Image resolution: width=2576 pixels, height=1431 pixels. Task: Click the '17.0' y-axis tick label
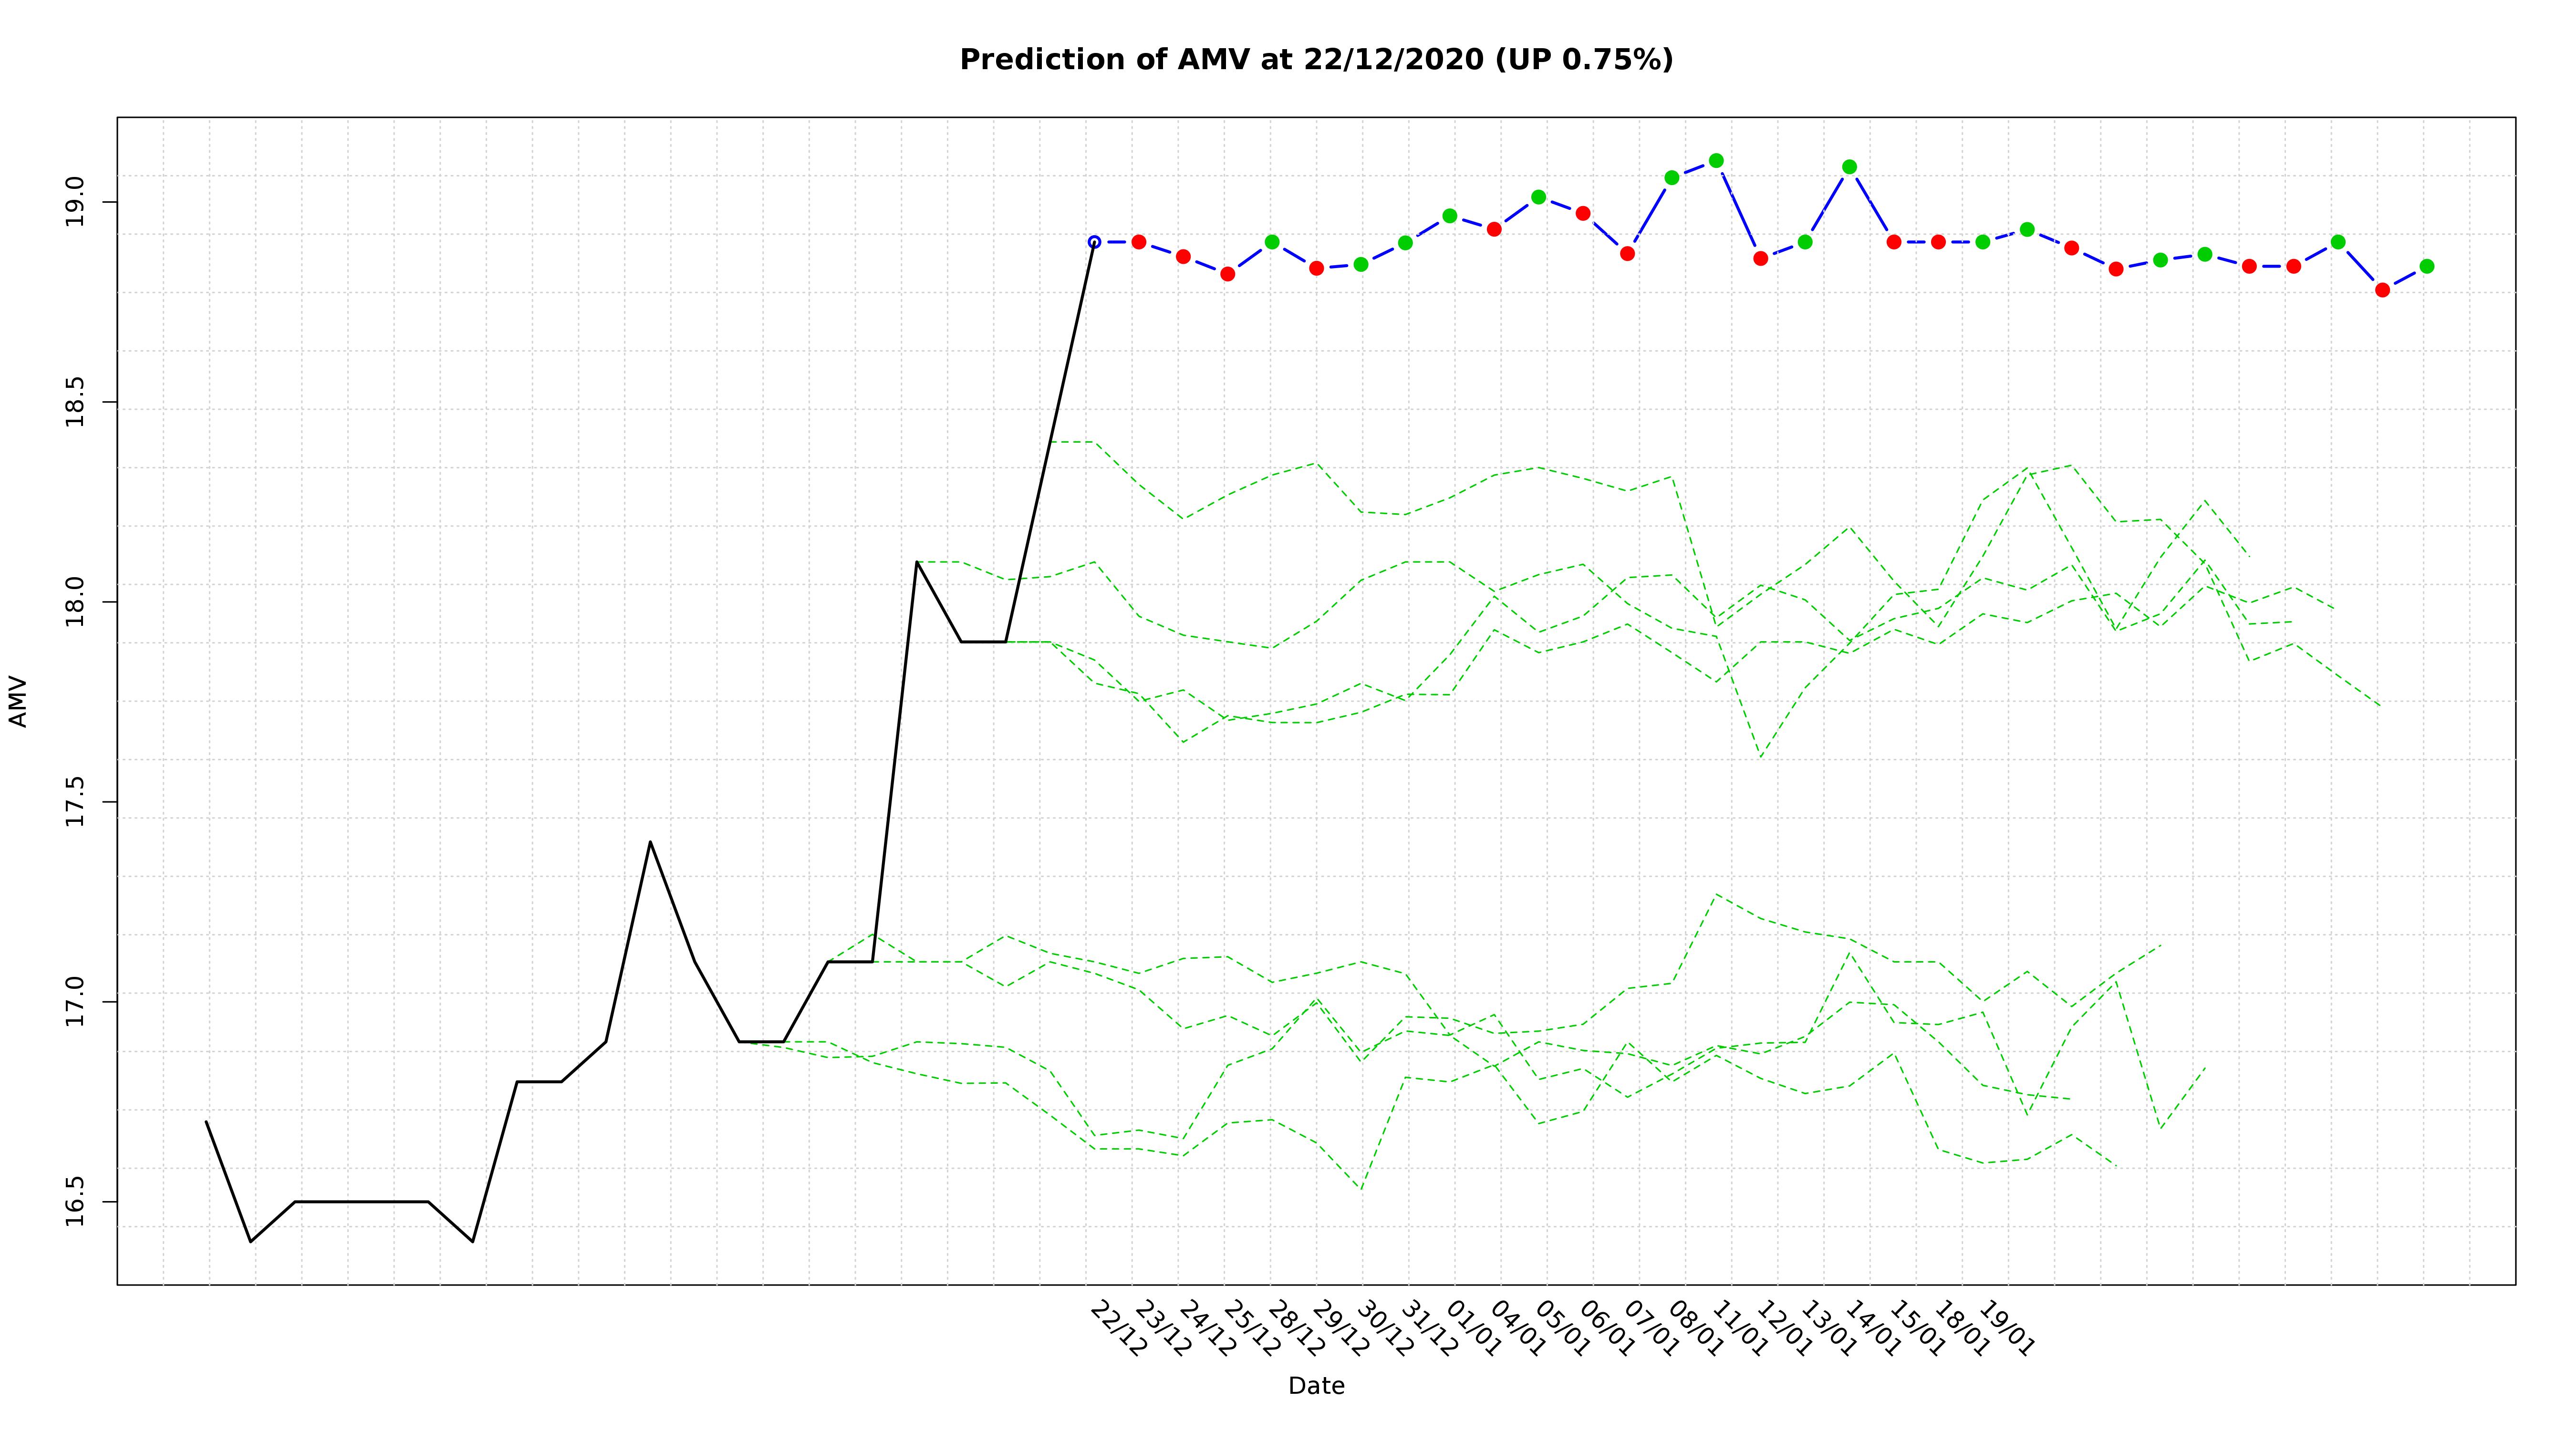(x=76, y=1001)
